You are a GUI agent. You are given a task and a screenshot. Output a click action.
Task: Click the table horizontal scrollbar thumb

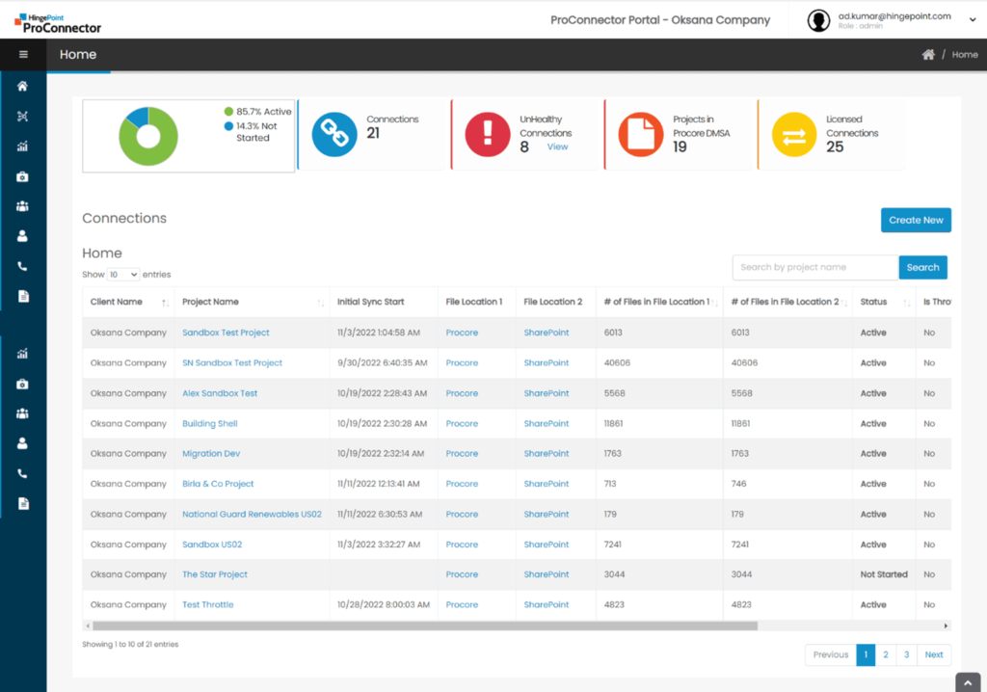coord(425,625)
